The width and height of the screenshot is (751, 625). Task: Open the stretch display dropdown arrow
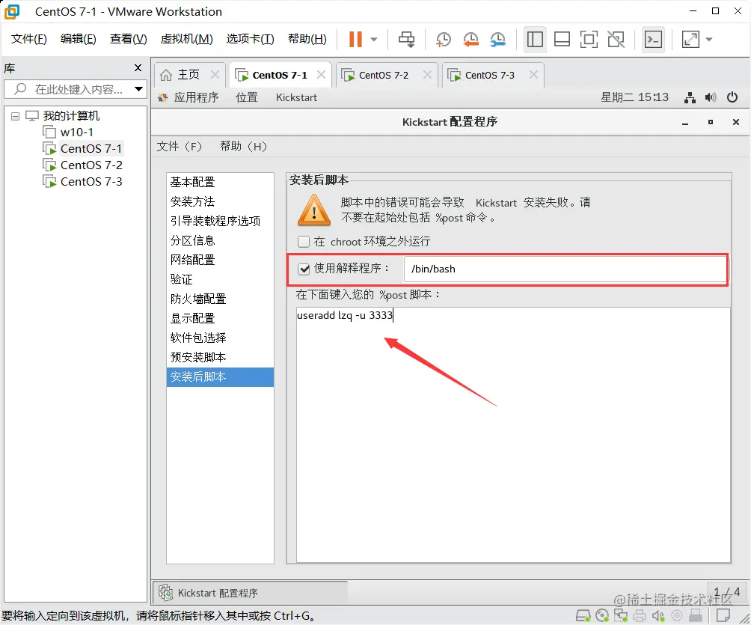tap(709, 40)
